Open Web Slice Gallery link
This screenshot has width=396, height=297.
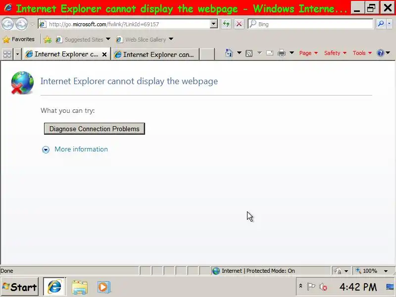pyautogui.click(x=141, y=40)
